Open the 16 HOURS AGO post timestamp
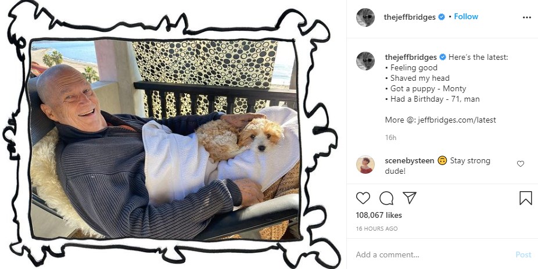The height and width of the screenshot is (269, 538). 376,228
